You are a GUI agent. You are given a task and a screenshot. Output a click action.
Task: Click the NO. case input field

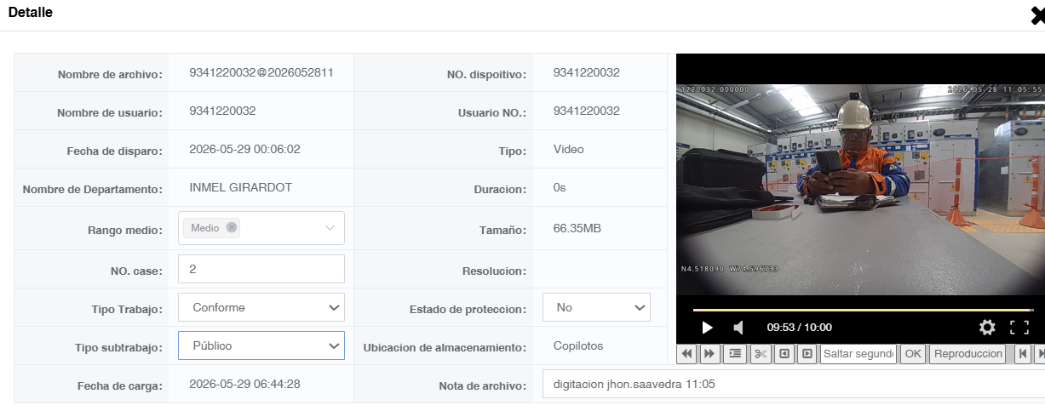click(261, 269)
